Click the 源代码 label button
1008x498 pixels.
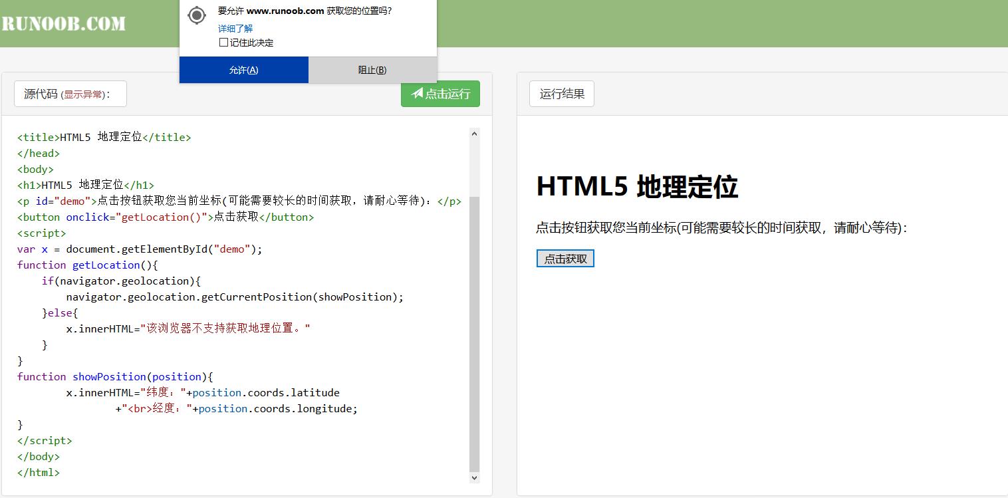(70, 94)
